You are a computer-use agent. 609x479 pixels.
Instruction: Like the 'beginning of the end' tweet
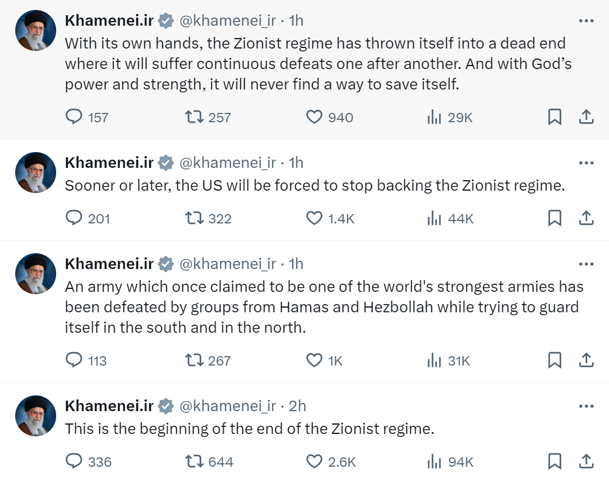[315, 461]
